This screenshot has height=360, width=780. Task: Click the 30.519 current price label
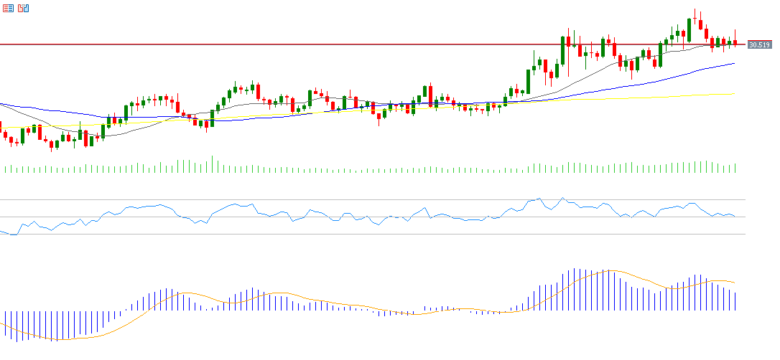click(x=759, y=44)
